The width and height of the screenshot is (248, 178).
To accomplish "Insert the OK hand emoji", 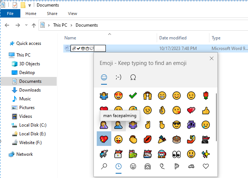I will [162, 110].
